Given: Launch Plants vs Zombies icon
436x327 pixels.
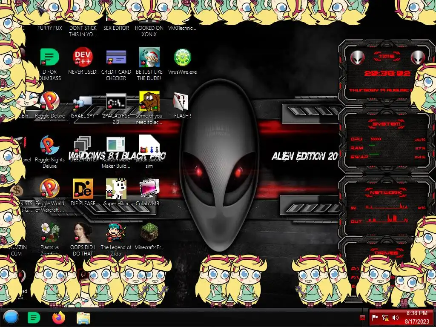Looking at the screenshot, I should click(x=49, y=232).
